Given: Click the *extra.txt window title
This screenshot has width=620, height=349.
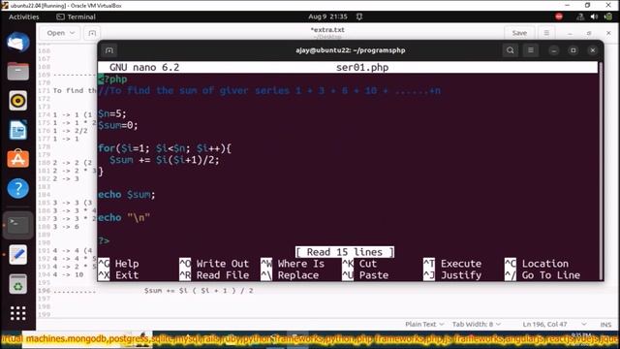Looking at the screenshot, I should tap(327, 30).
